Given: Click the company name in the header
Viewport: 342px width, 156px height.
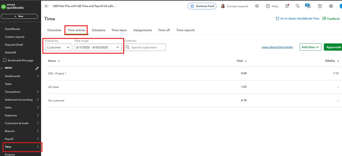Looking at the screenshot, I should (x=84, y=6).
